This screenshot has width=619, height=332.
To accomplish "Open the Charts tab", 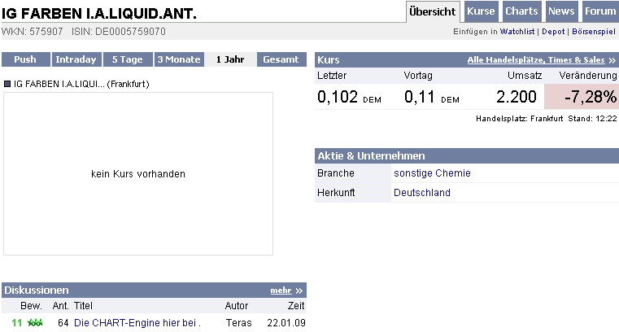I will (x=521, y=11).
